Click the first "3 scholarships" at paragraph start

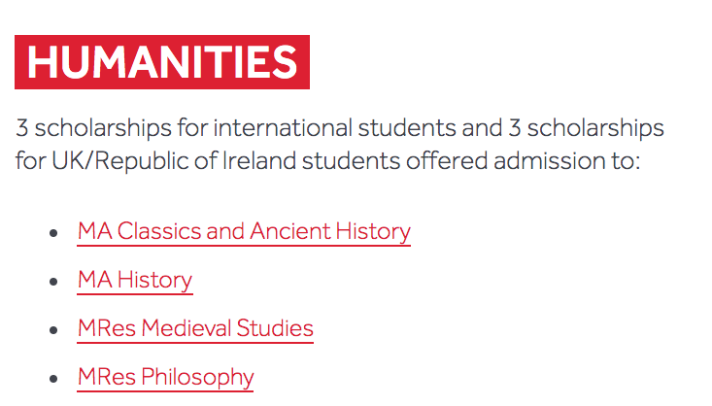93,128
